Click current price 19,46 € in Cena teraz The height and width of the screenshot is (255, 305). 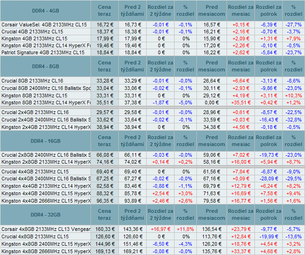point(105,45)
